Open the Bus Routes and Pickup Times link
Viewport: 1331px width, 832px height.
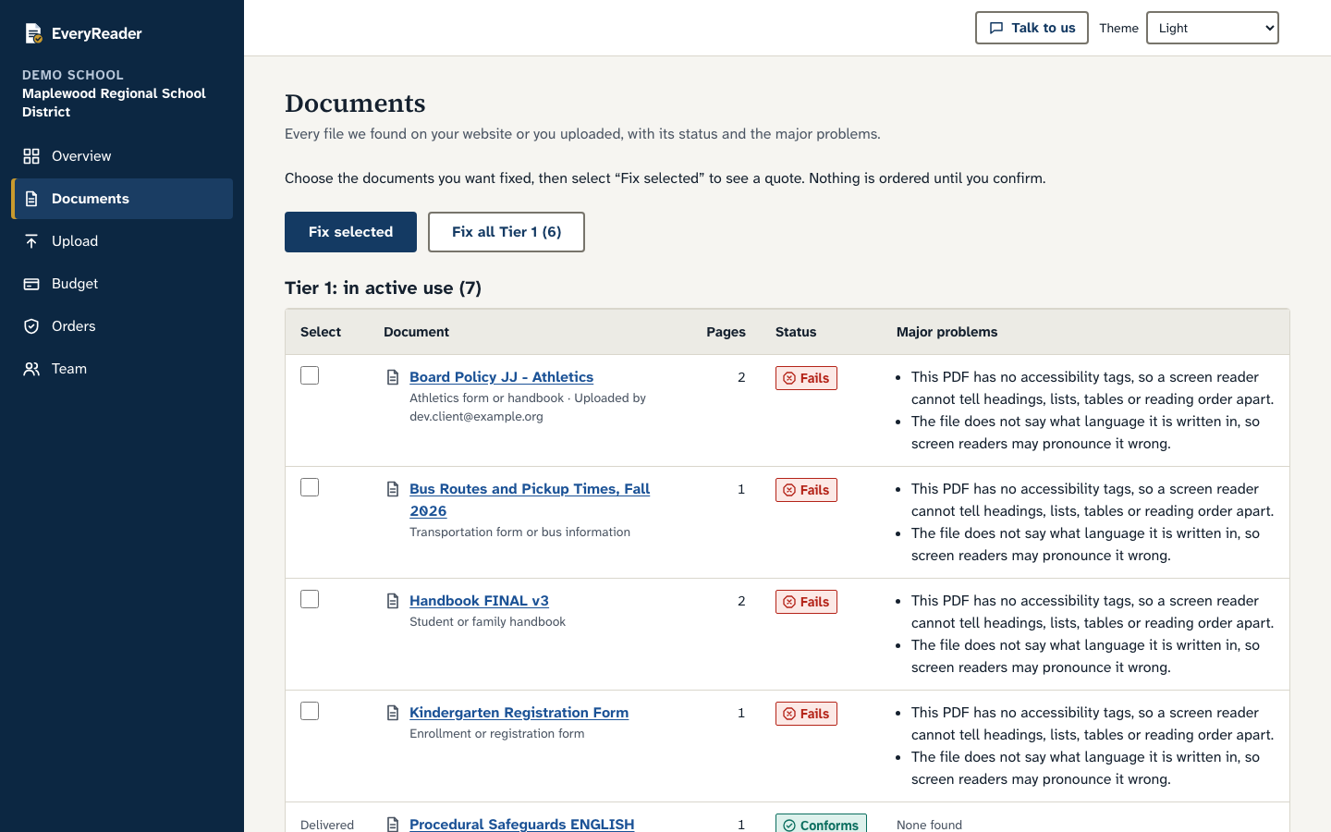tap(530, 500)
